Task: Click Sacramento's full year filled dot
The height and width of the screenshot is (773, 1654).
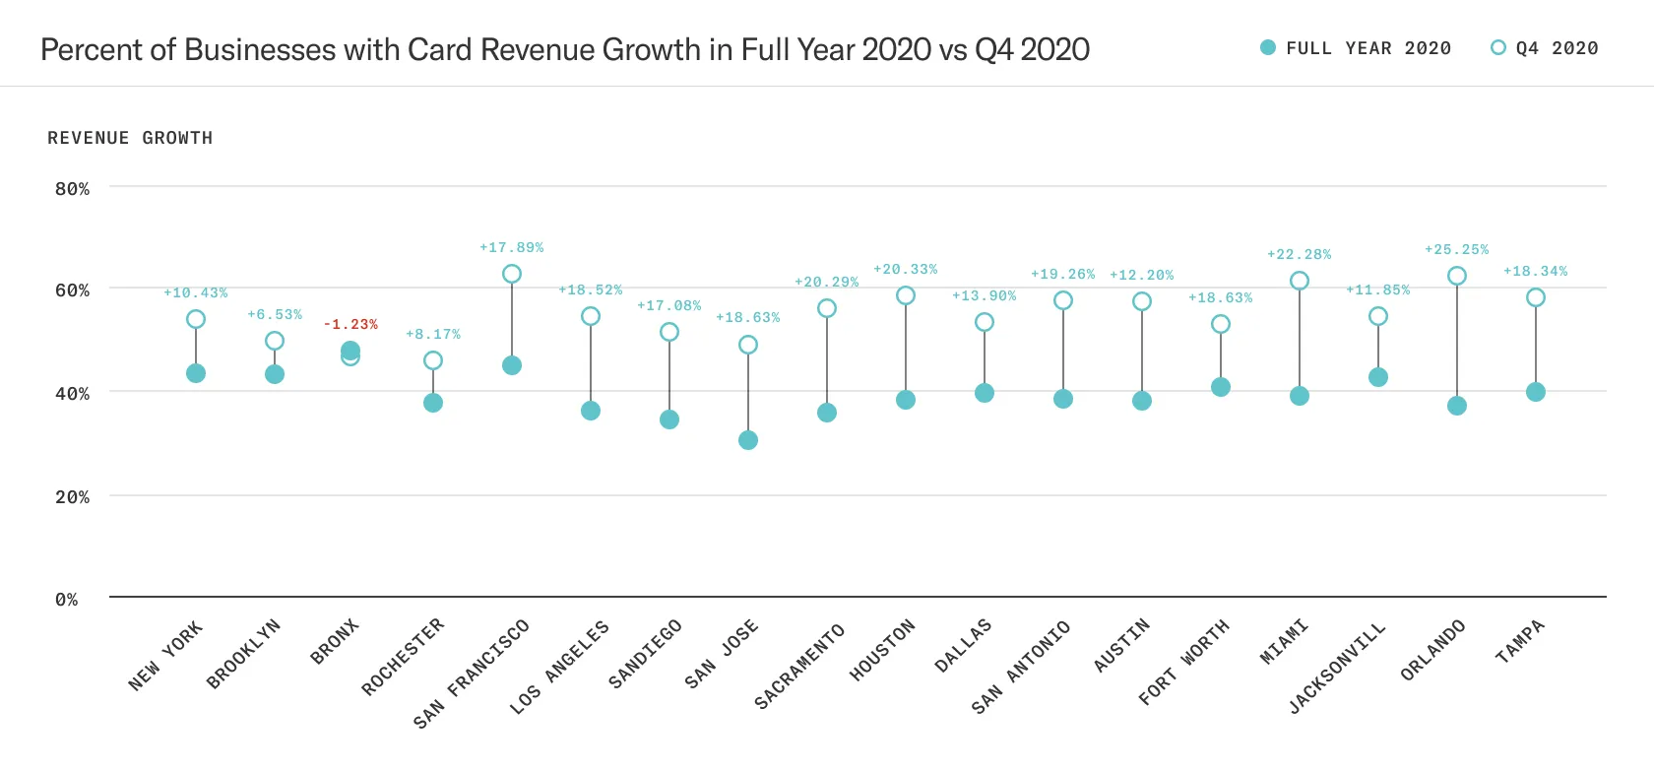Action: [x=827, y=413]
